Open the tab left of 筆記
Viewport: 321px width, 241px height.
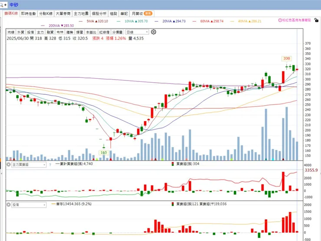pyautogui.click(x=113, y=13)
